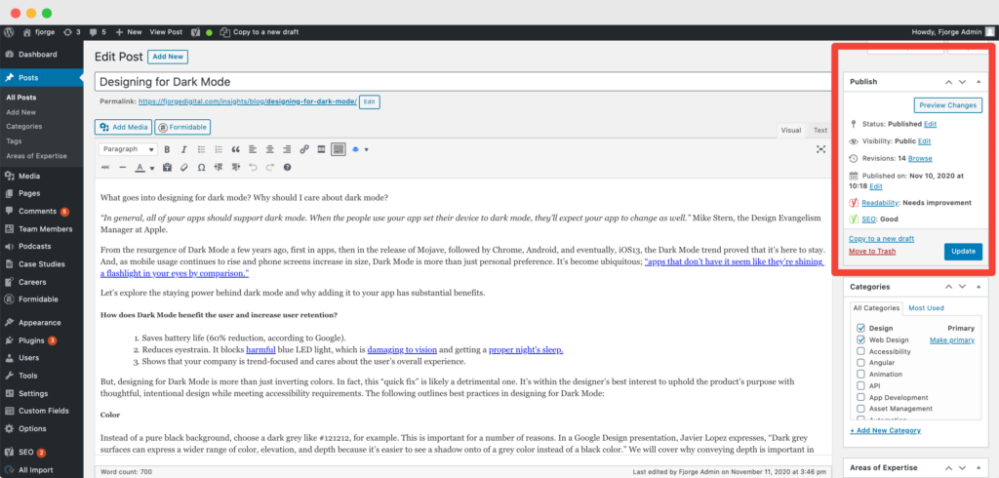Click the insert/edit link icon
Image resolution: width=999 pixels, height=478 pixels.
304,149
